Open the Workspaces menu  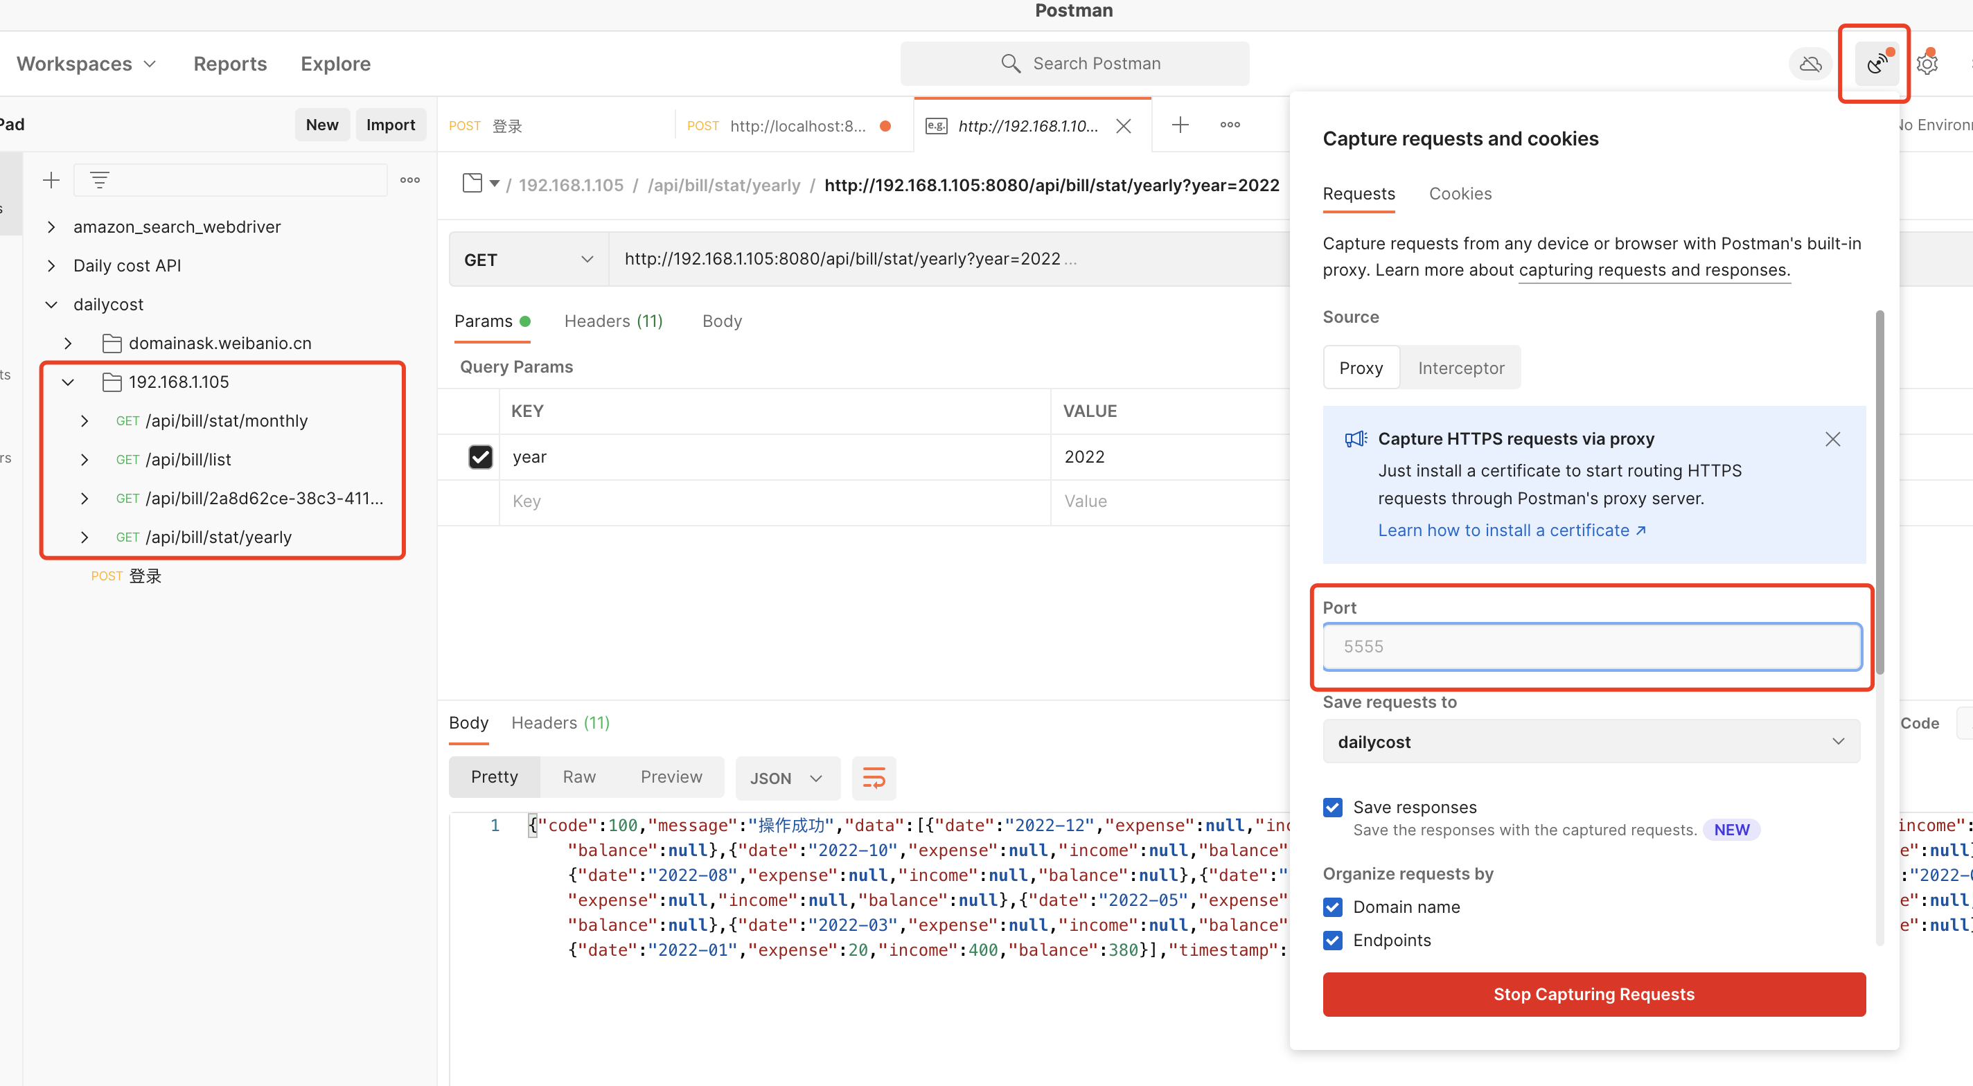tap(87, 64)
